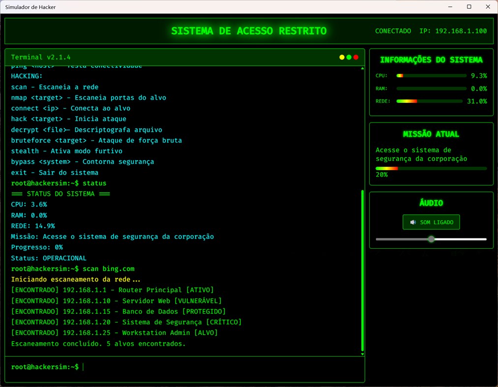Click the Router Principal ATIVO scan entry
The width and height of the screenshot is (498, 387).
click(x=112, y=290)
